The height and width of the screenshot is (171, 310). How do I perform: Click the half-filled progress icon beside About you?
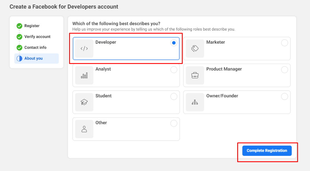(x=19, y=58)
